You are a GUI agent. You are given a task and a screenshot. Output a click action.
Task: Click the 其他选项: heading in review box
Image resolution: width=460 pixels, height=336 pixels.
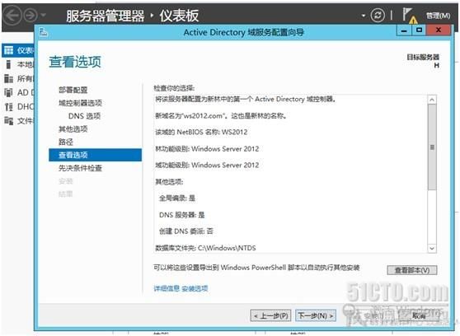[169, 182]
